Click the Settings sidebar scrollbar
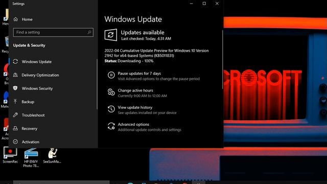 [97, 84]
